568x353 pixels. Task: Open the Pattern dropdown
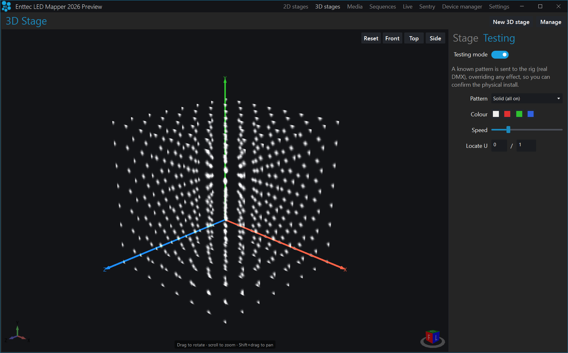pos(527,98)
